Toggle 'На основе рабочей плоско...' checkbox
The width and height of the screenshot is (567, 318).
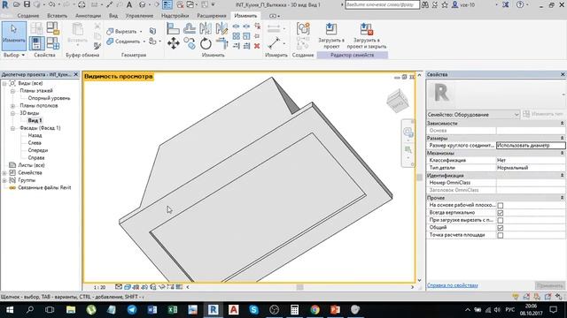coord(500,205)
